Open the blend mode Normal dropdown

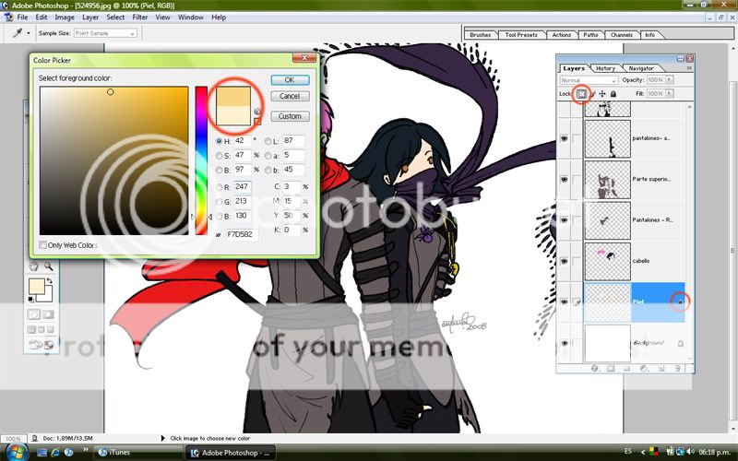(x=588, y=80)
